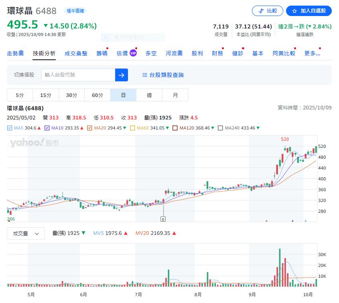This screenshot has width=339, height=303.
Task: Open the 籌碼 tab
Action: (x=102, y=53)
